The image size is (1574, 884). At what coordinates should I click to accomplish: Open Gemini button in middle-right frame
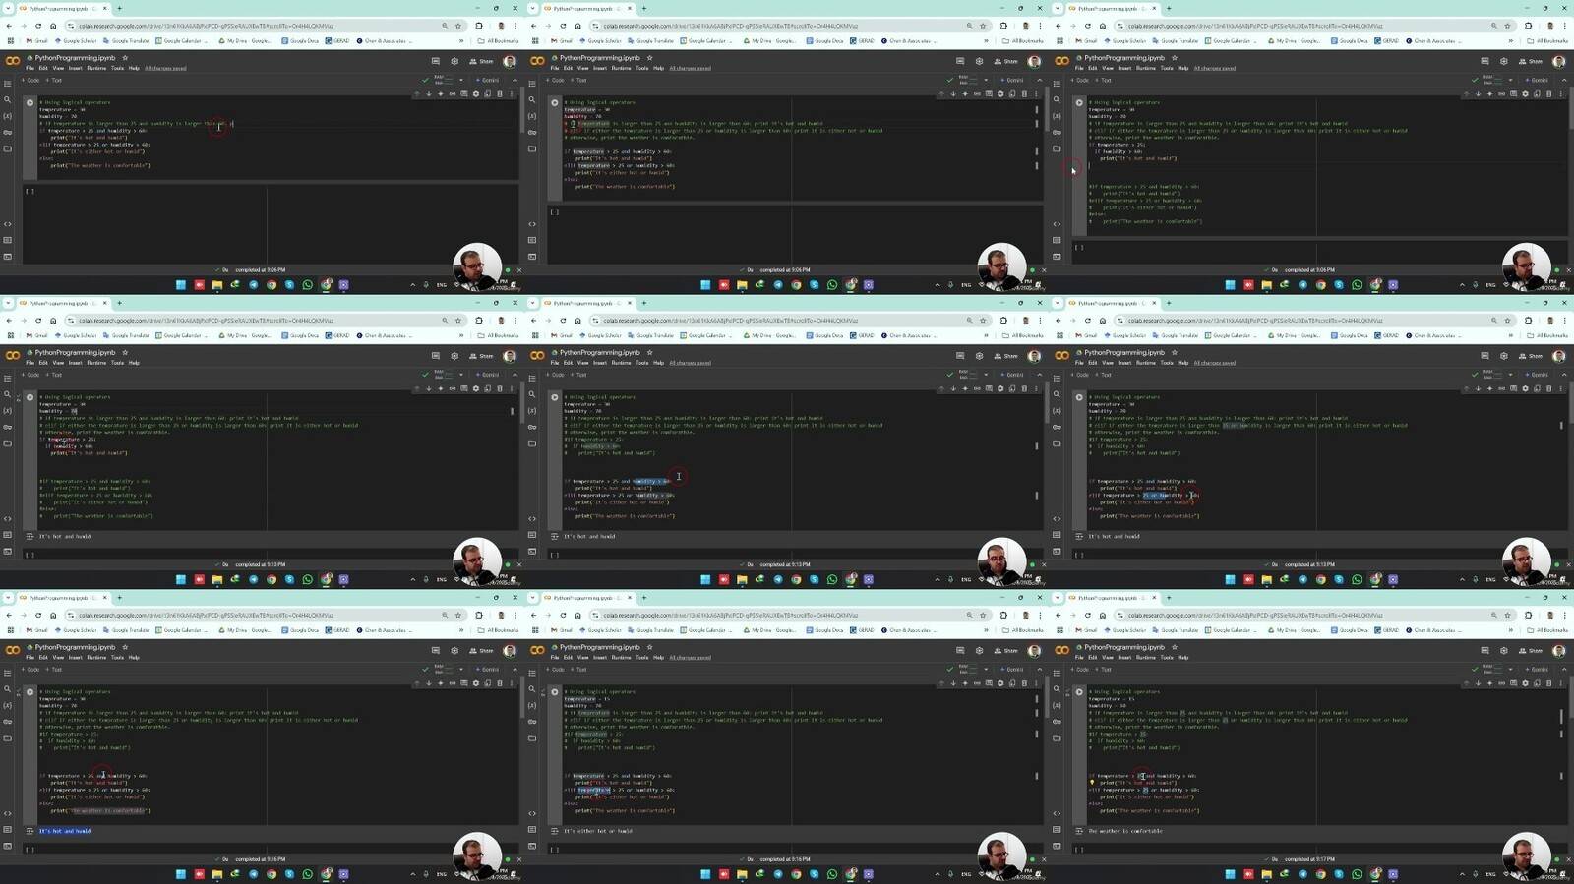1537,375
